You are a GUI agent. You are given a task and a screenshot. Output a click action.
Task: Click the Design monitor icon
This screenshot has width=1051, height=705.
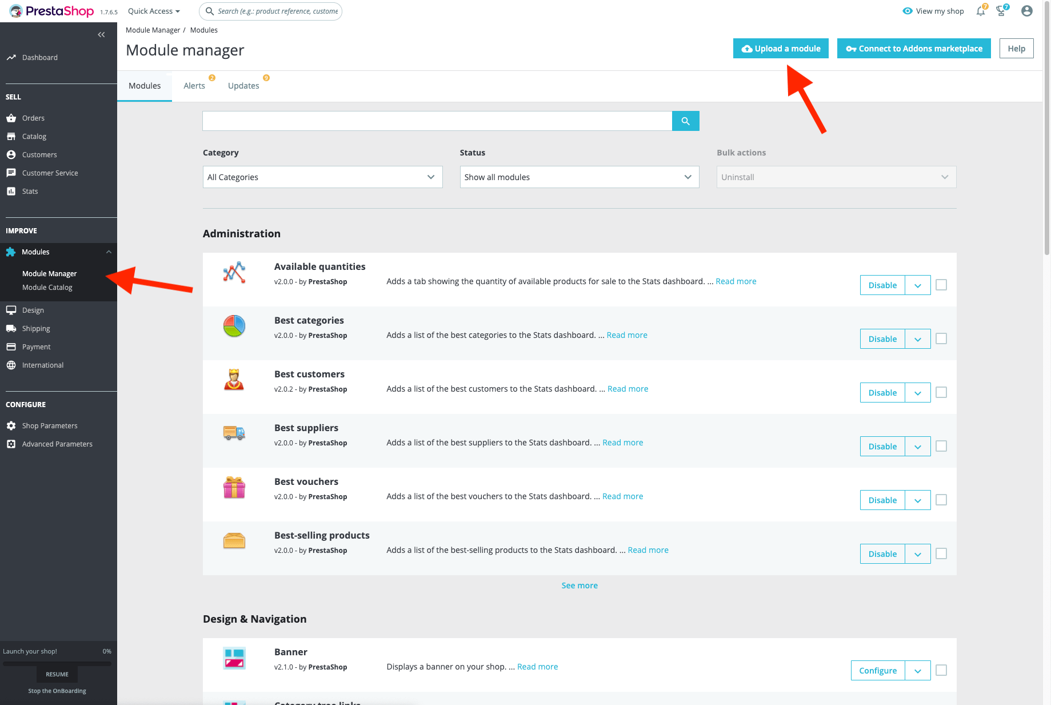coord(11,310)
